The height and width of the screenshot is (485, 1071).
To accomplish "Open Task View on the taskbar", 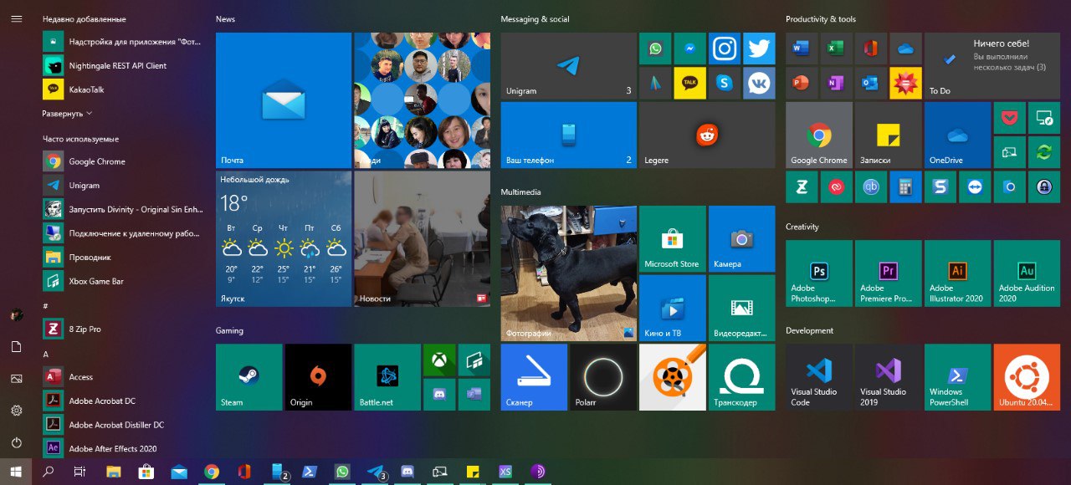I will [79, 472].
